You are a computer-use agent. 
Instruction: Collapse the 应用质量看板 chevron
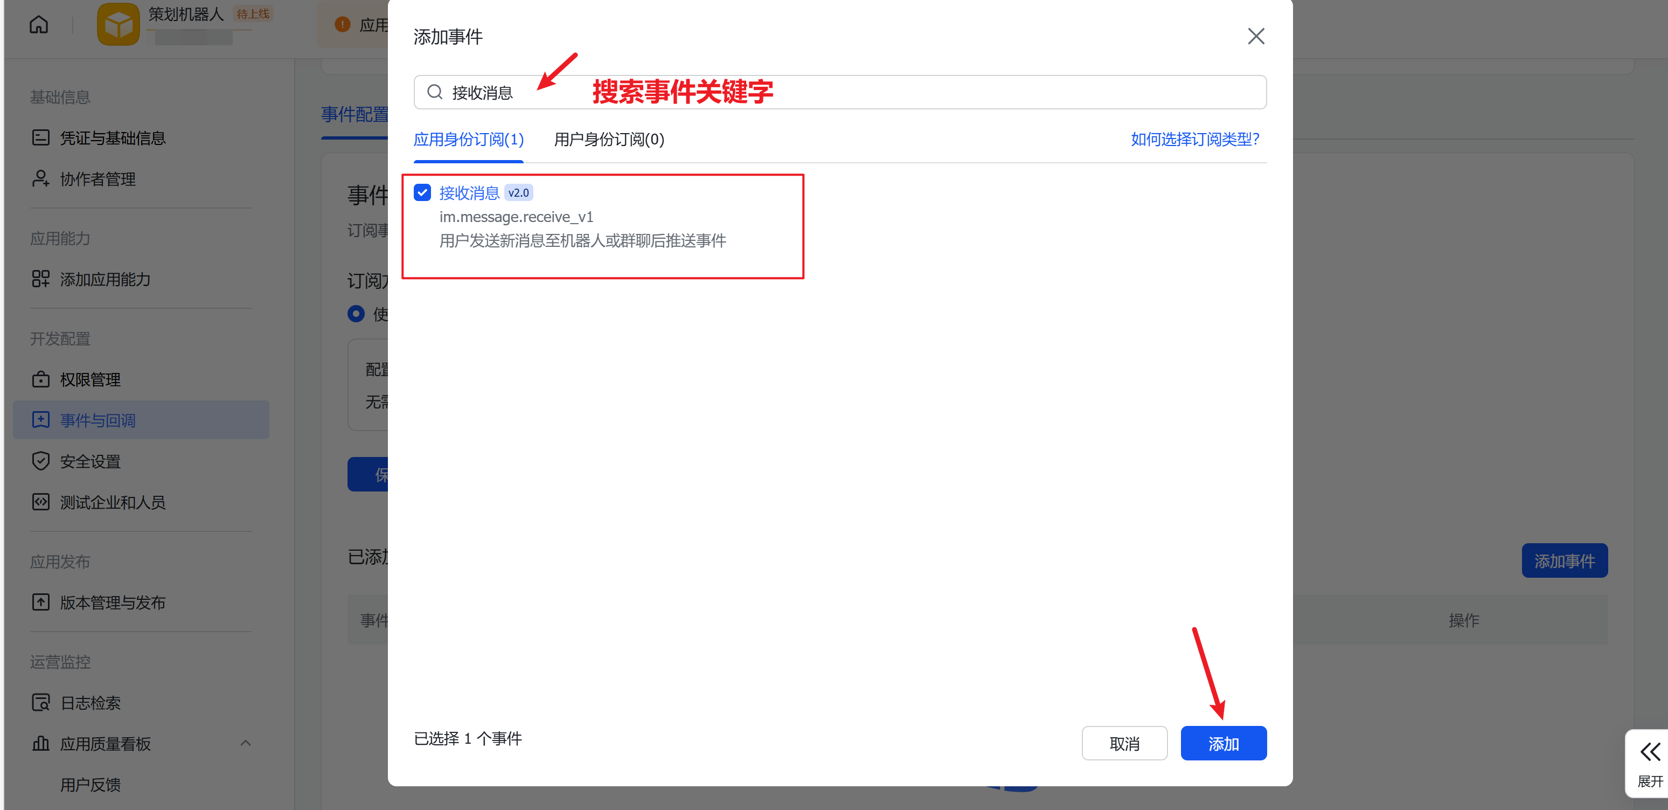(246, 743)
